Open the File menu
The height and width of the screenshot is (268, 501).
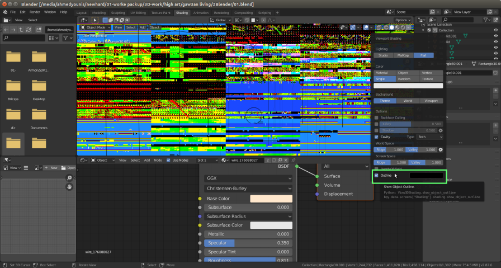pos(13,12)
